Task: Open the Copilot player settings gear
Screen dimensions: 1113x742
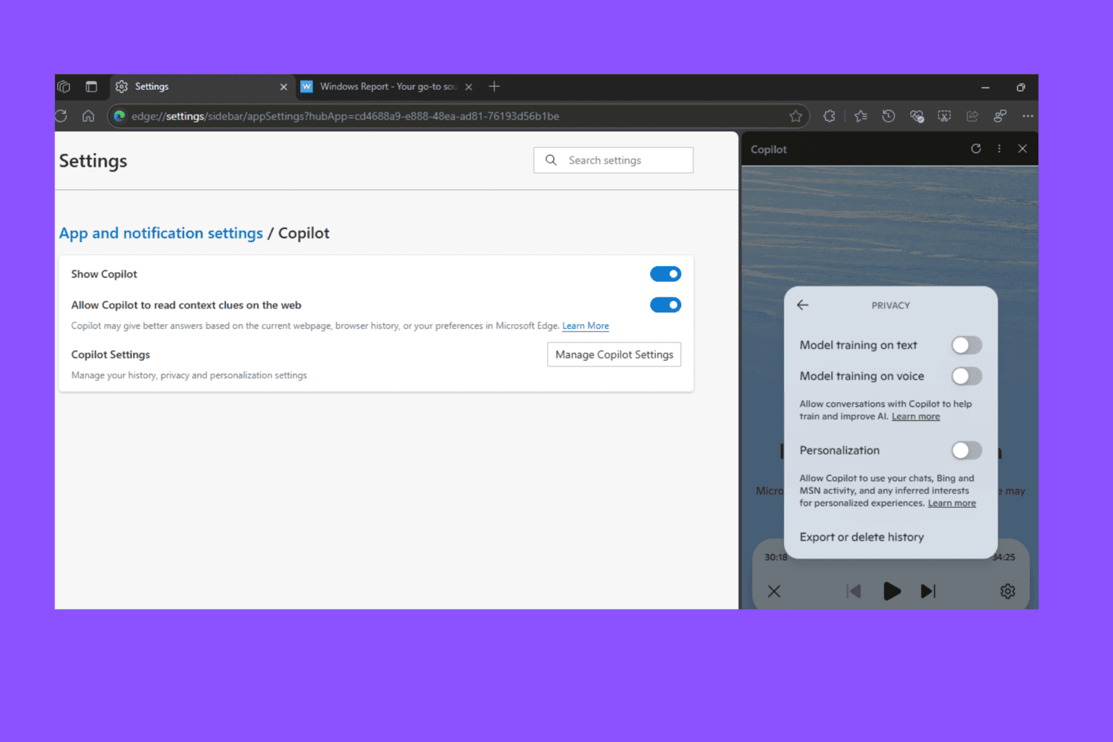Action: click(x=1008, y=591)
